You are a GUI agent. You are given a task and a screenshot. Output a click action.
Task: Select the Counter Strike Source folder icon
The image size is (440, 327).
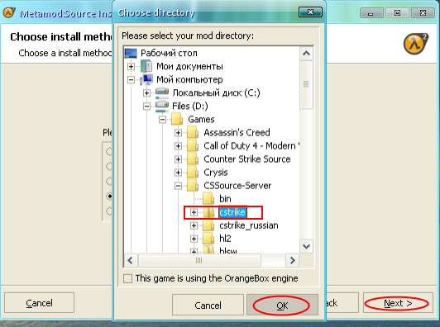coord(193,159)
